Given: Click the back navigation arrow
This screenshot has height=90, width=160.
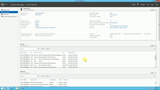Looking at the screenshot, I should [2, 4].
